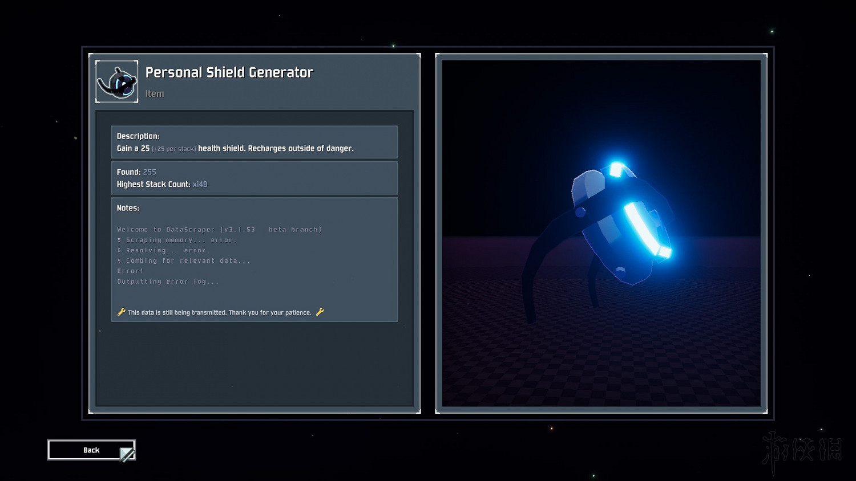Click the data still being transmitted message
Viewport: 856px width, 481px height.
pyautogui.click(x=220, y=312)
